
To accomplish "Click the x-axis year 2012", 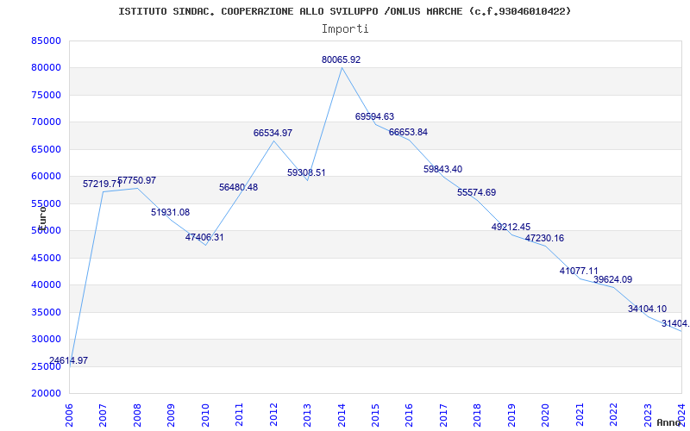I will click(x=273, y=415).
